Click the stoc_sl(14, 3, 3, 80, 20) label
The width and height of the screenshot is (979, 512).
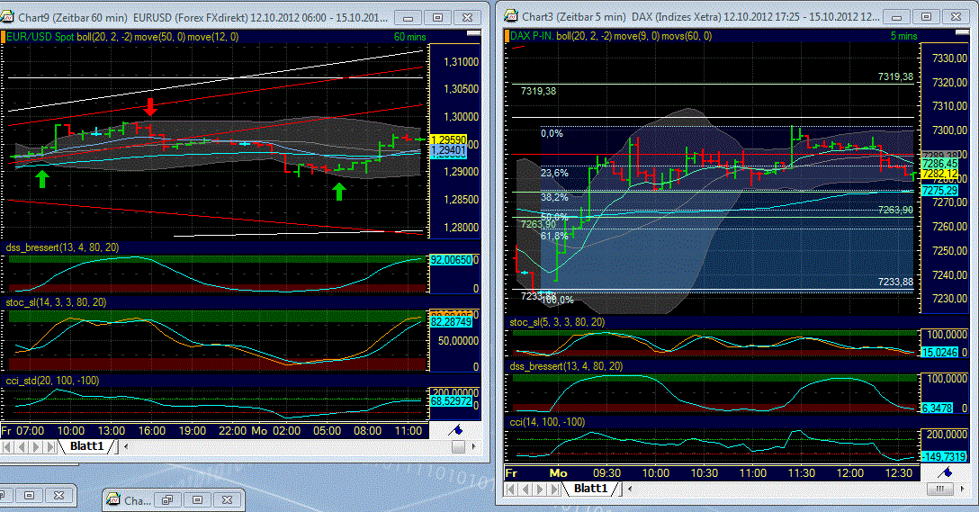click(x=56, y=302)
